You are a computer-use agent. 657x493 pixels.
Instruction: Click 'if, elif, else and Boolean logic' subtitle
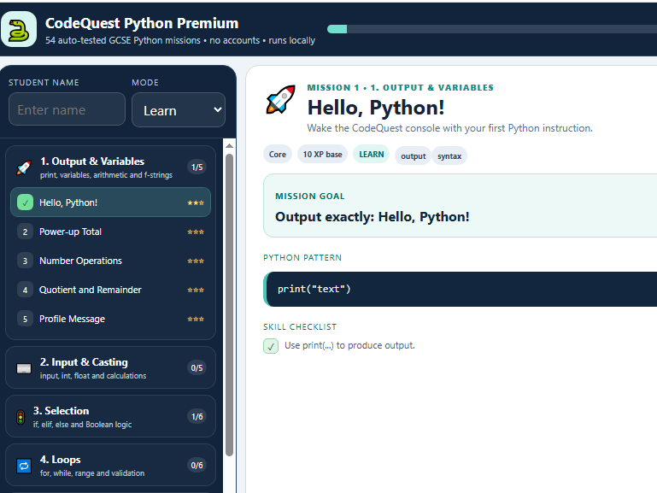click(x=82, y=425)
